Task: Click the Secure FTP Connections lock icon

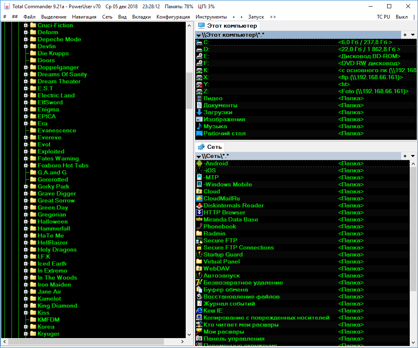Action: coord(199,248)
